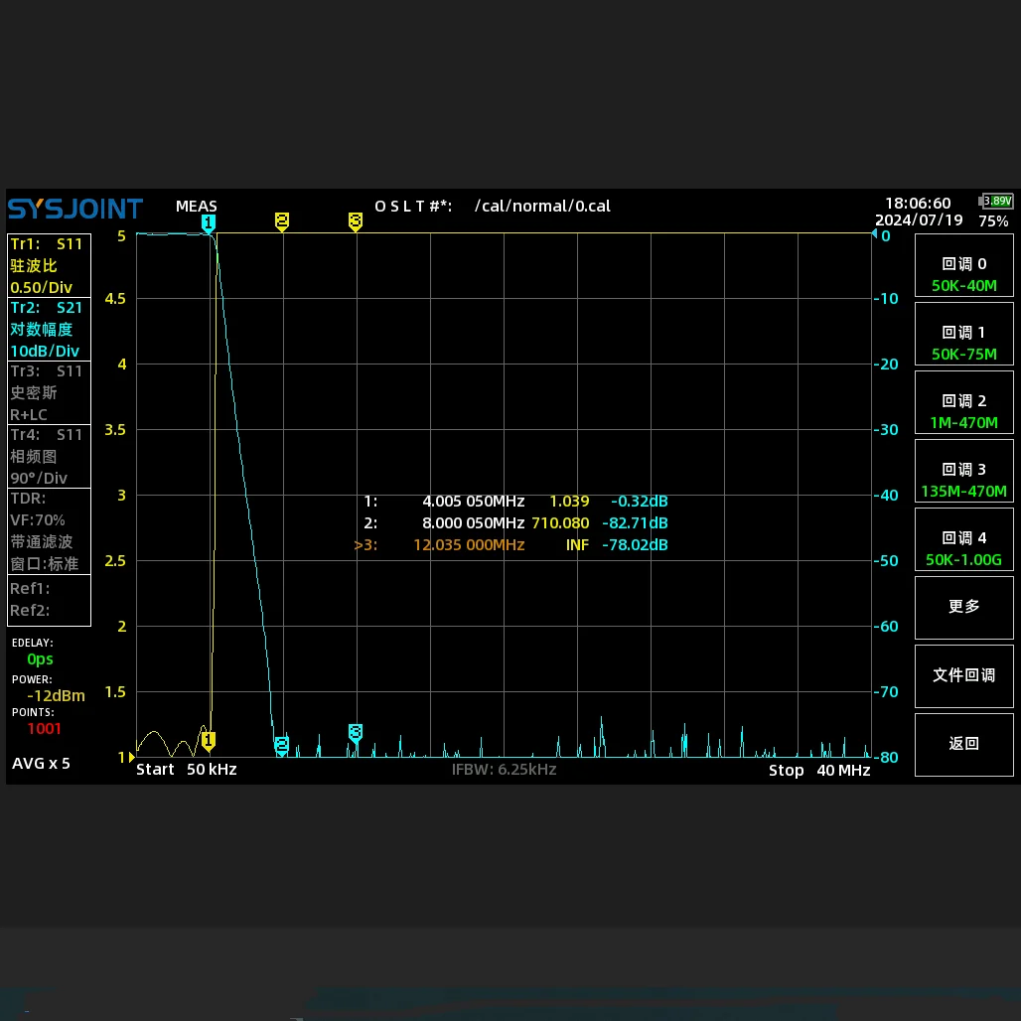Open the TDR settings panel
The width and height of the screenshot is (1021, 1021).
tap(49, 530)
